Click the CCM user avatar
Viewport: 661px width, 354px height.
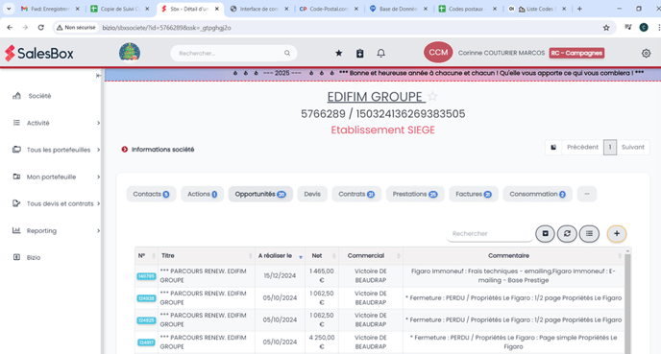[438, 52]
